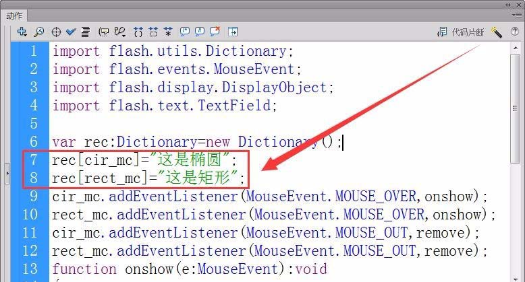Click 'flash.events.MouseEvent' on line 2

[x=202, y=69]
